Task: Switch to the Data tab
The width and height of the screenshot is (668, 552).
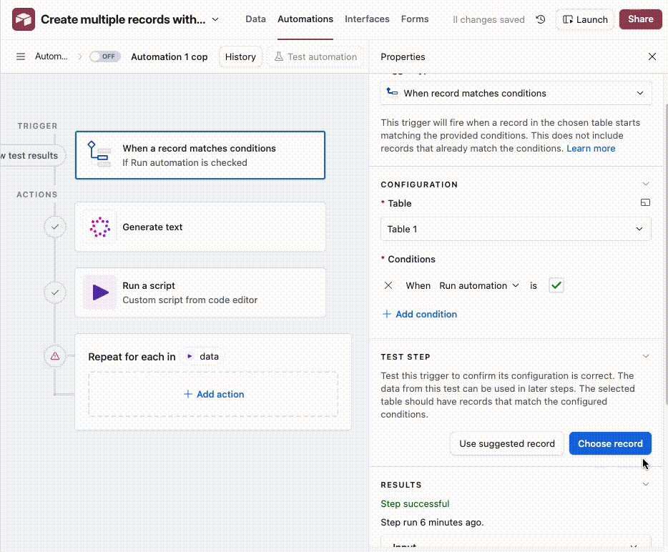Action: click(x=255, y=19)
